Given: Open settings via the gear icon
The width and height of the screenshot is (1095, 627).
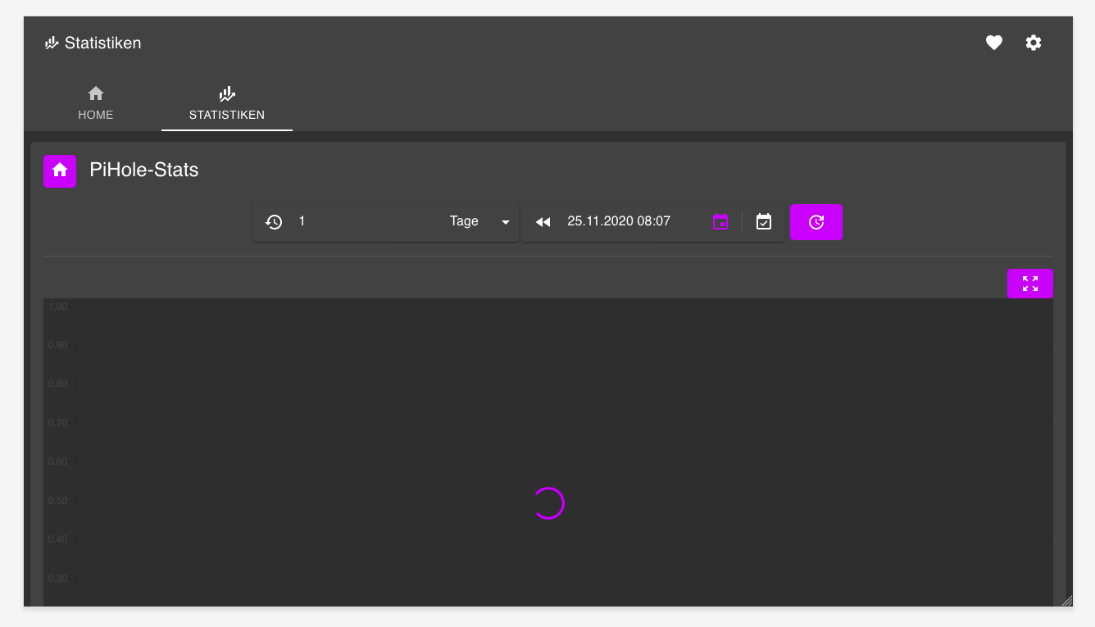Looking at the screenshot, I should pos(1034,43).
